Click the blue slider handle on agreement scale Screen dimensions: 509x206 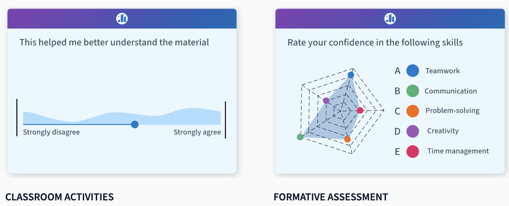(134, 124)
